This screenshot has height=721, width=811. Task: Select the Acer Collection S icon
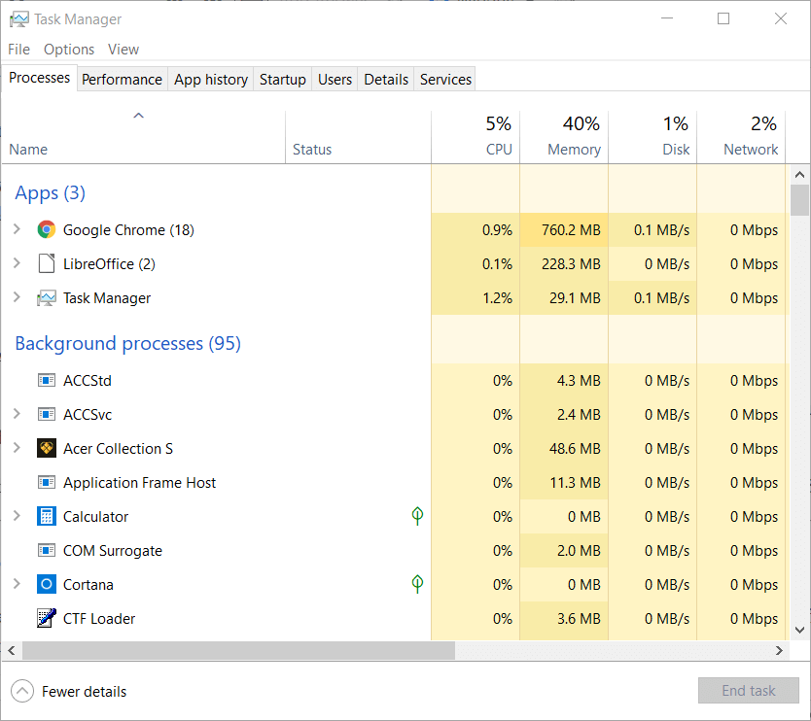tap(46, 448)
